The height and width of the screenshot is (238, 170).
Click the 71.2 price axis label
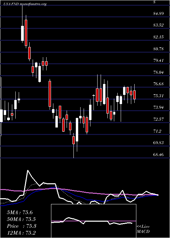[157, 131]
